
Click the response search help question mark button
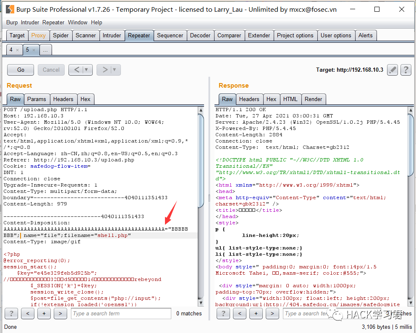coord(223,314)
